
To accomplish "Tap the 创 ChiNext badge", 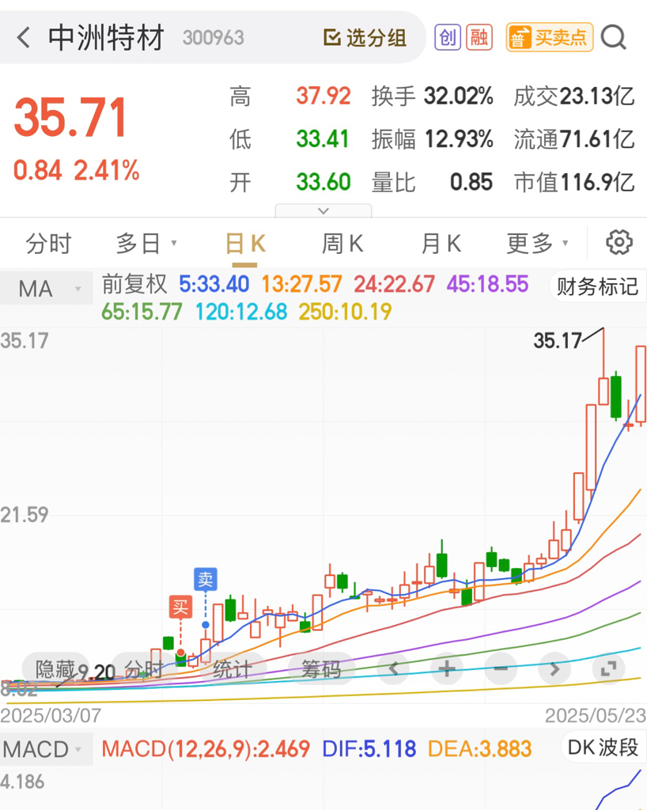I will [448, 37].
